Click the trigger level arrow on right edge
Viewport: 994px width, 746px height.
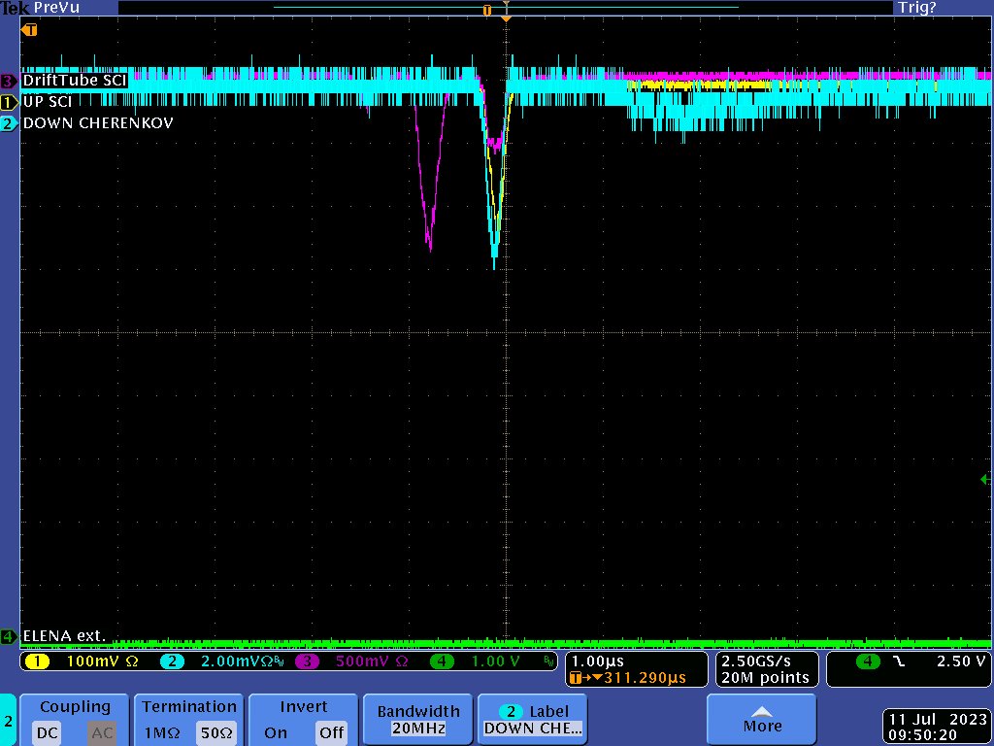pyautogui.click(x=984, y=479)
